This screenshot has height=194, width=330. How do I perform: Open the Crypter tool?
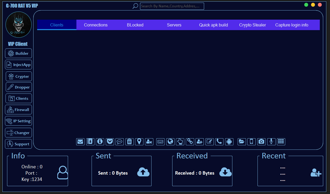point(19,76)
